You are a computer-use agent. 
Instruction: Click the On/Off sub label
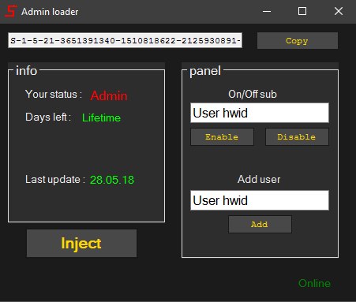[x=253, y=94]
